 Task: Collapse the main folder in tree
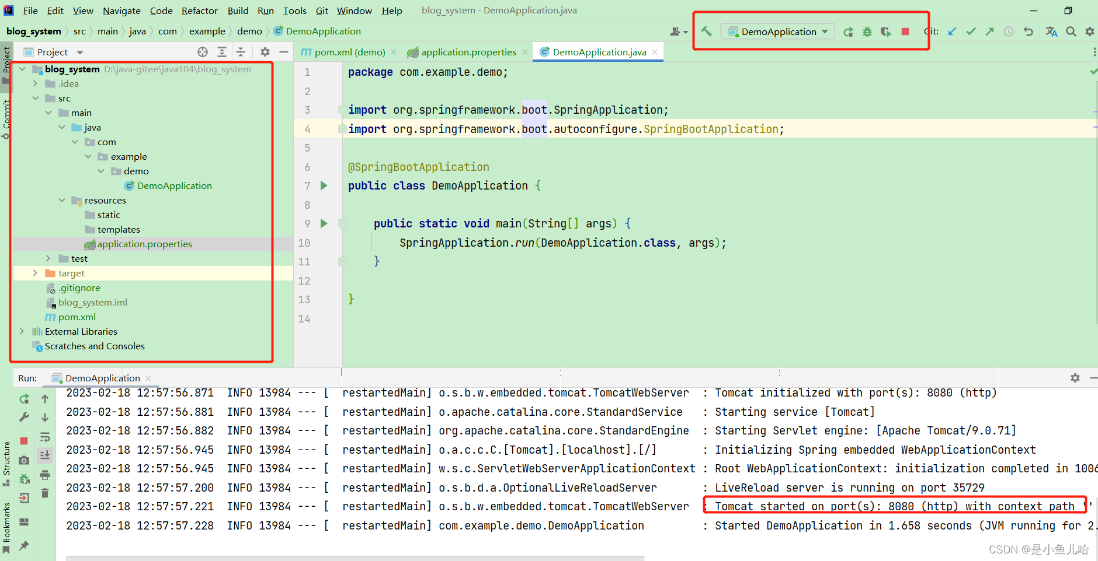48,113
